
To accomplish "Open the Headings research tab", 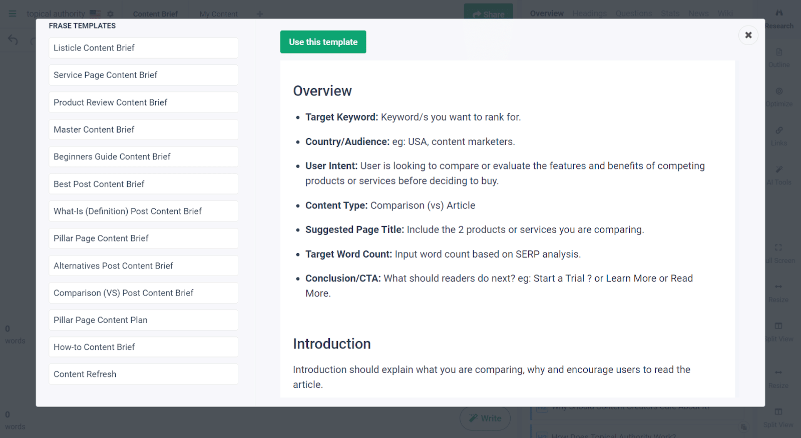I will [590, 13].
